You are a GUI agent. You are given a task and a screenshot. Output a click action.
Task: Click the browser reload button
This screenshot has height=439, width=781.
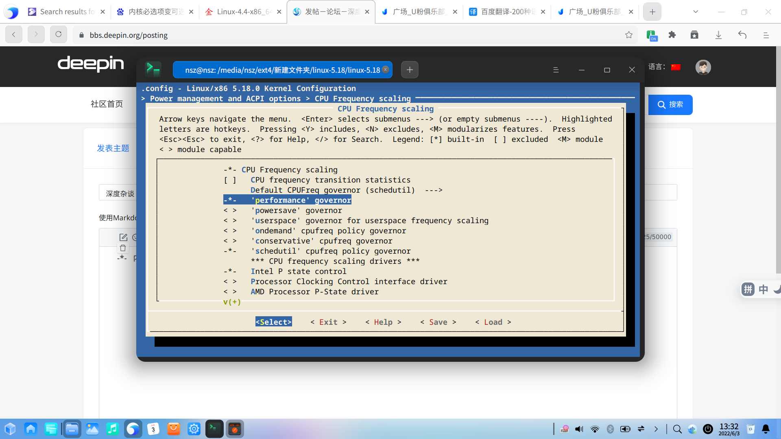tap(59, 35)
